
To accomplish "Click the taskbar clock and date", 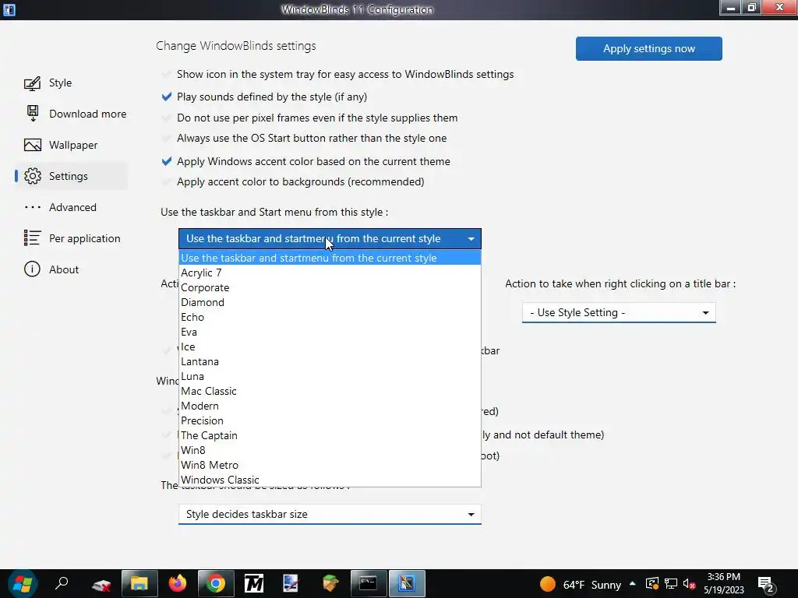I will pyautogui.click(x=724, y=583).
